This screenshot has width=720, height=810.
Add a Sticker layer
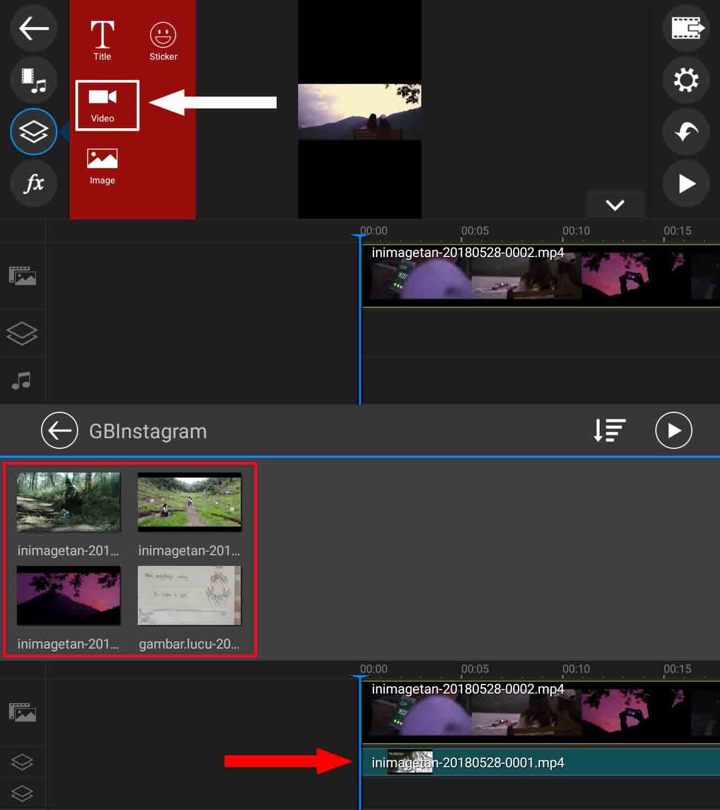point(163,41)
